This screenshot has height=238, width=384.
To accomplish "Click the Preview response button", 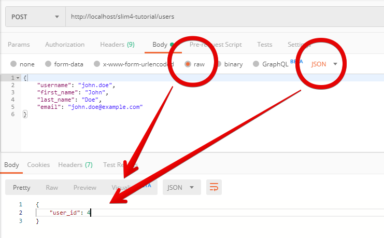I will tap(85, 187).
